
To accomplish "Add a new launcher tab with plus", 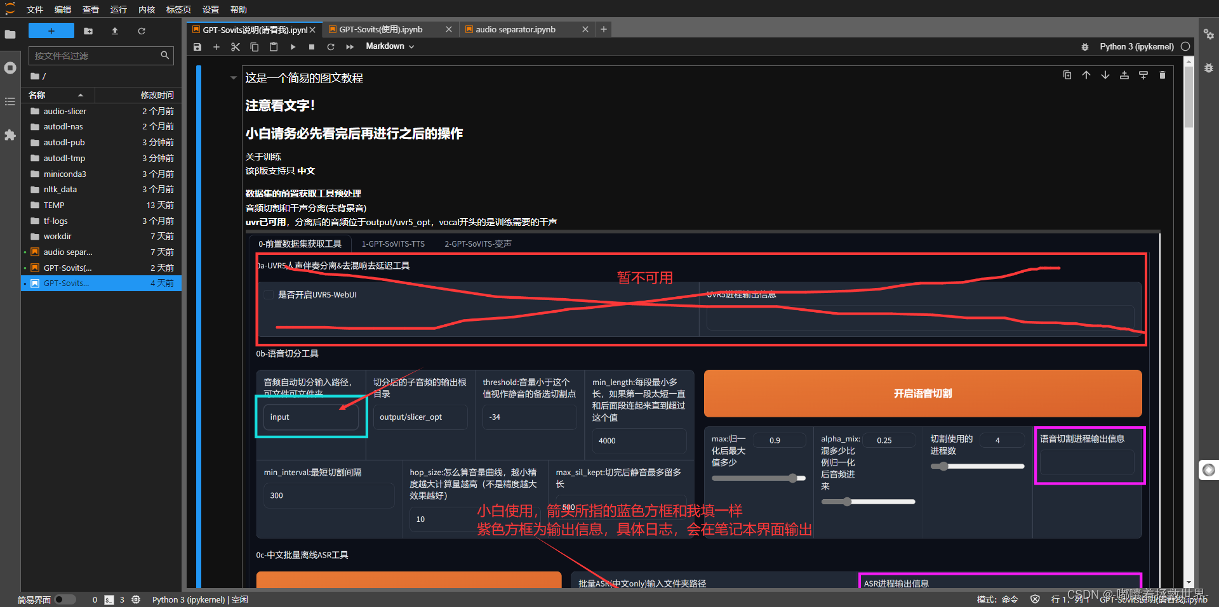I will [604, 29].
